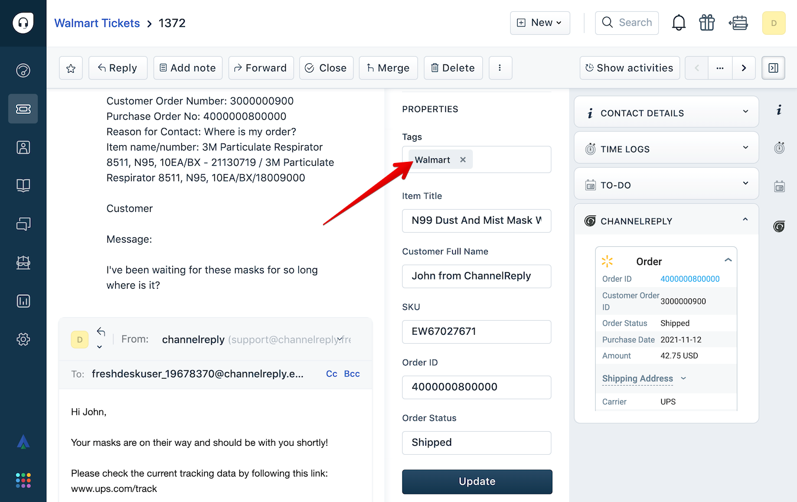
Task: Expand the To-Do section
Action: point(667,184)
